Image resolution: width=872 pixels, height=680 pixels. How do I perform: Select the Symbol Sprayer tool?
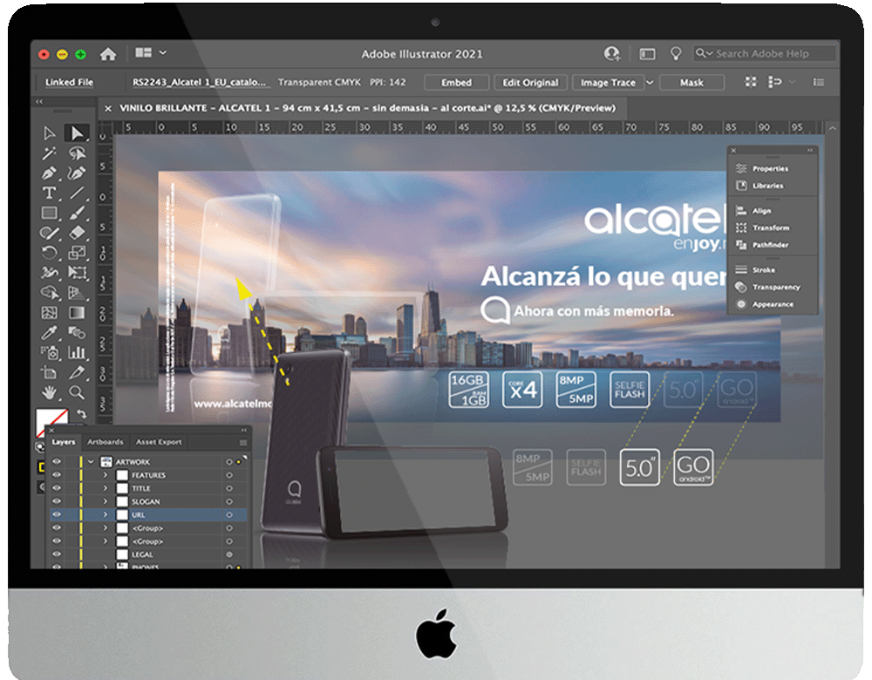[x=50, y=352]
